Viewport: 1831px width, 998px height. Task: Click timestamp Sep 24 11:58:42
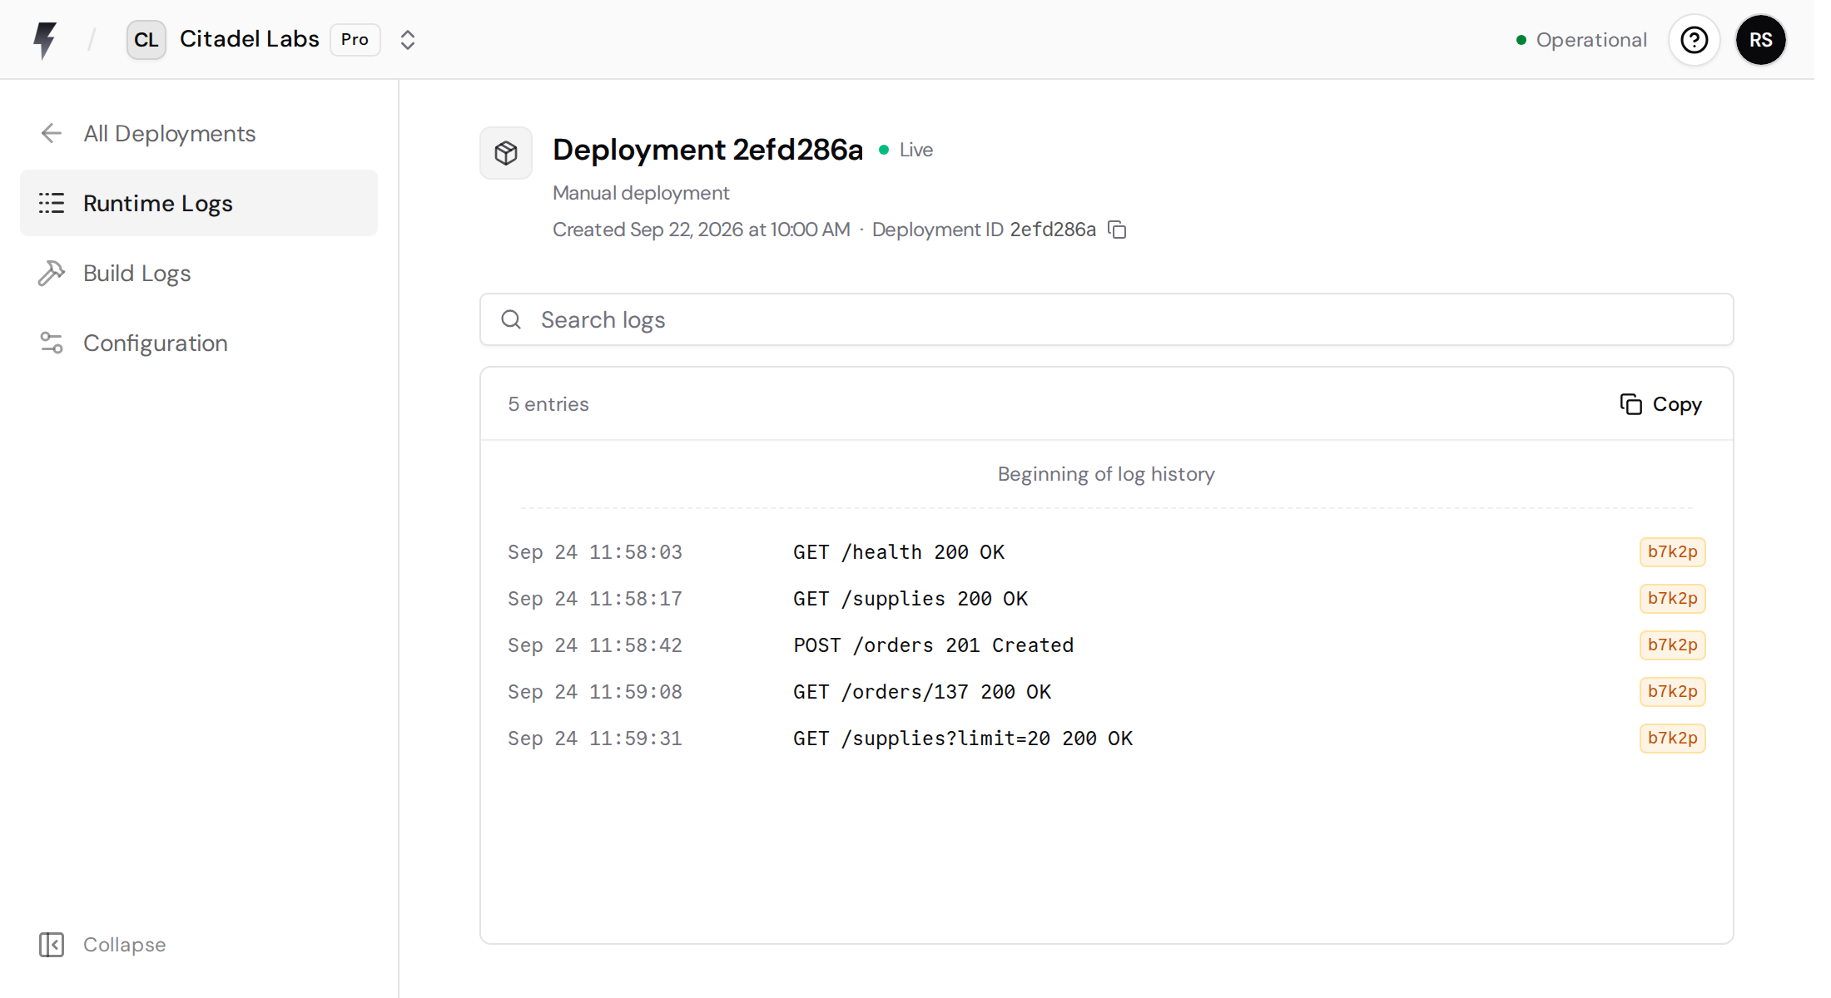pyautogui.click(x=595, y=645)
